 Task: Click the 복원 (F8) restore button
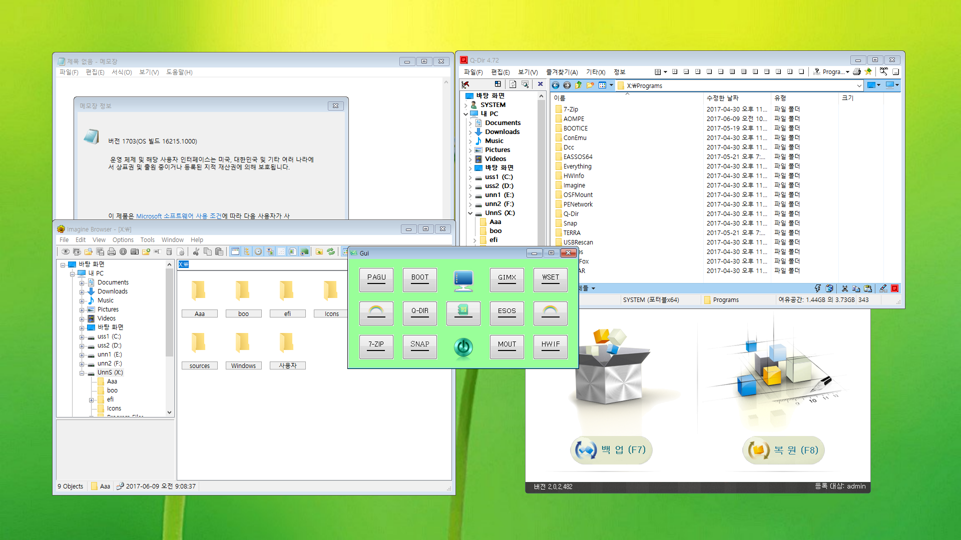783,450
